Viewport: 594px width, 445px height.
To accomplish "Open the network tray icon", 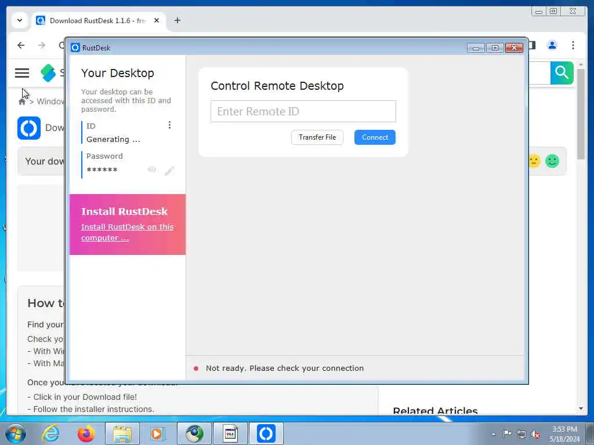I will (521, 434).
